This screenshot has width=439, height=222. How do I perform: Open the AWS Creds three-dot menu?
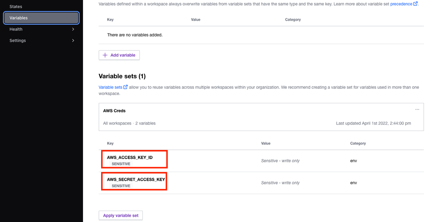coord(417,109)
